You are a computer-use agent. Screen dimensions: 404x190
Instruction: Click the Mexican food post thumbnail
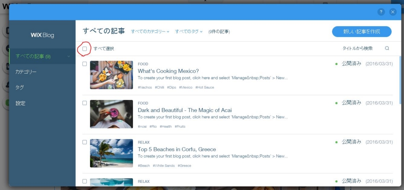pos(111,75)
